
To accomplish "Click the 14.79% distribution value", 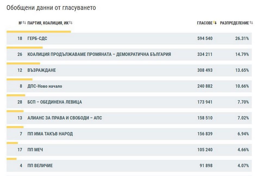I will click(x=242, y=54).
